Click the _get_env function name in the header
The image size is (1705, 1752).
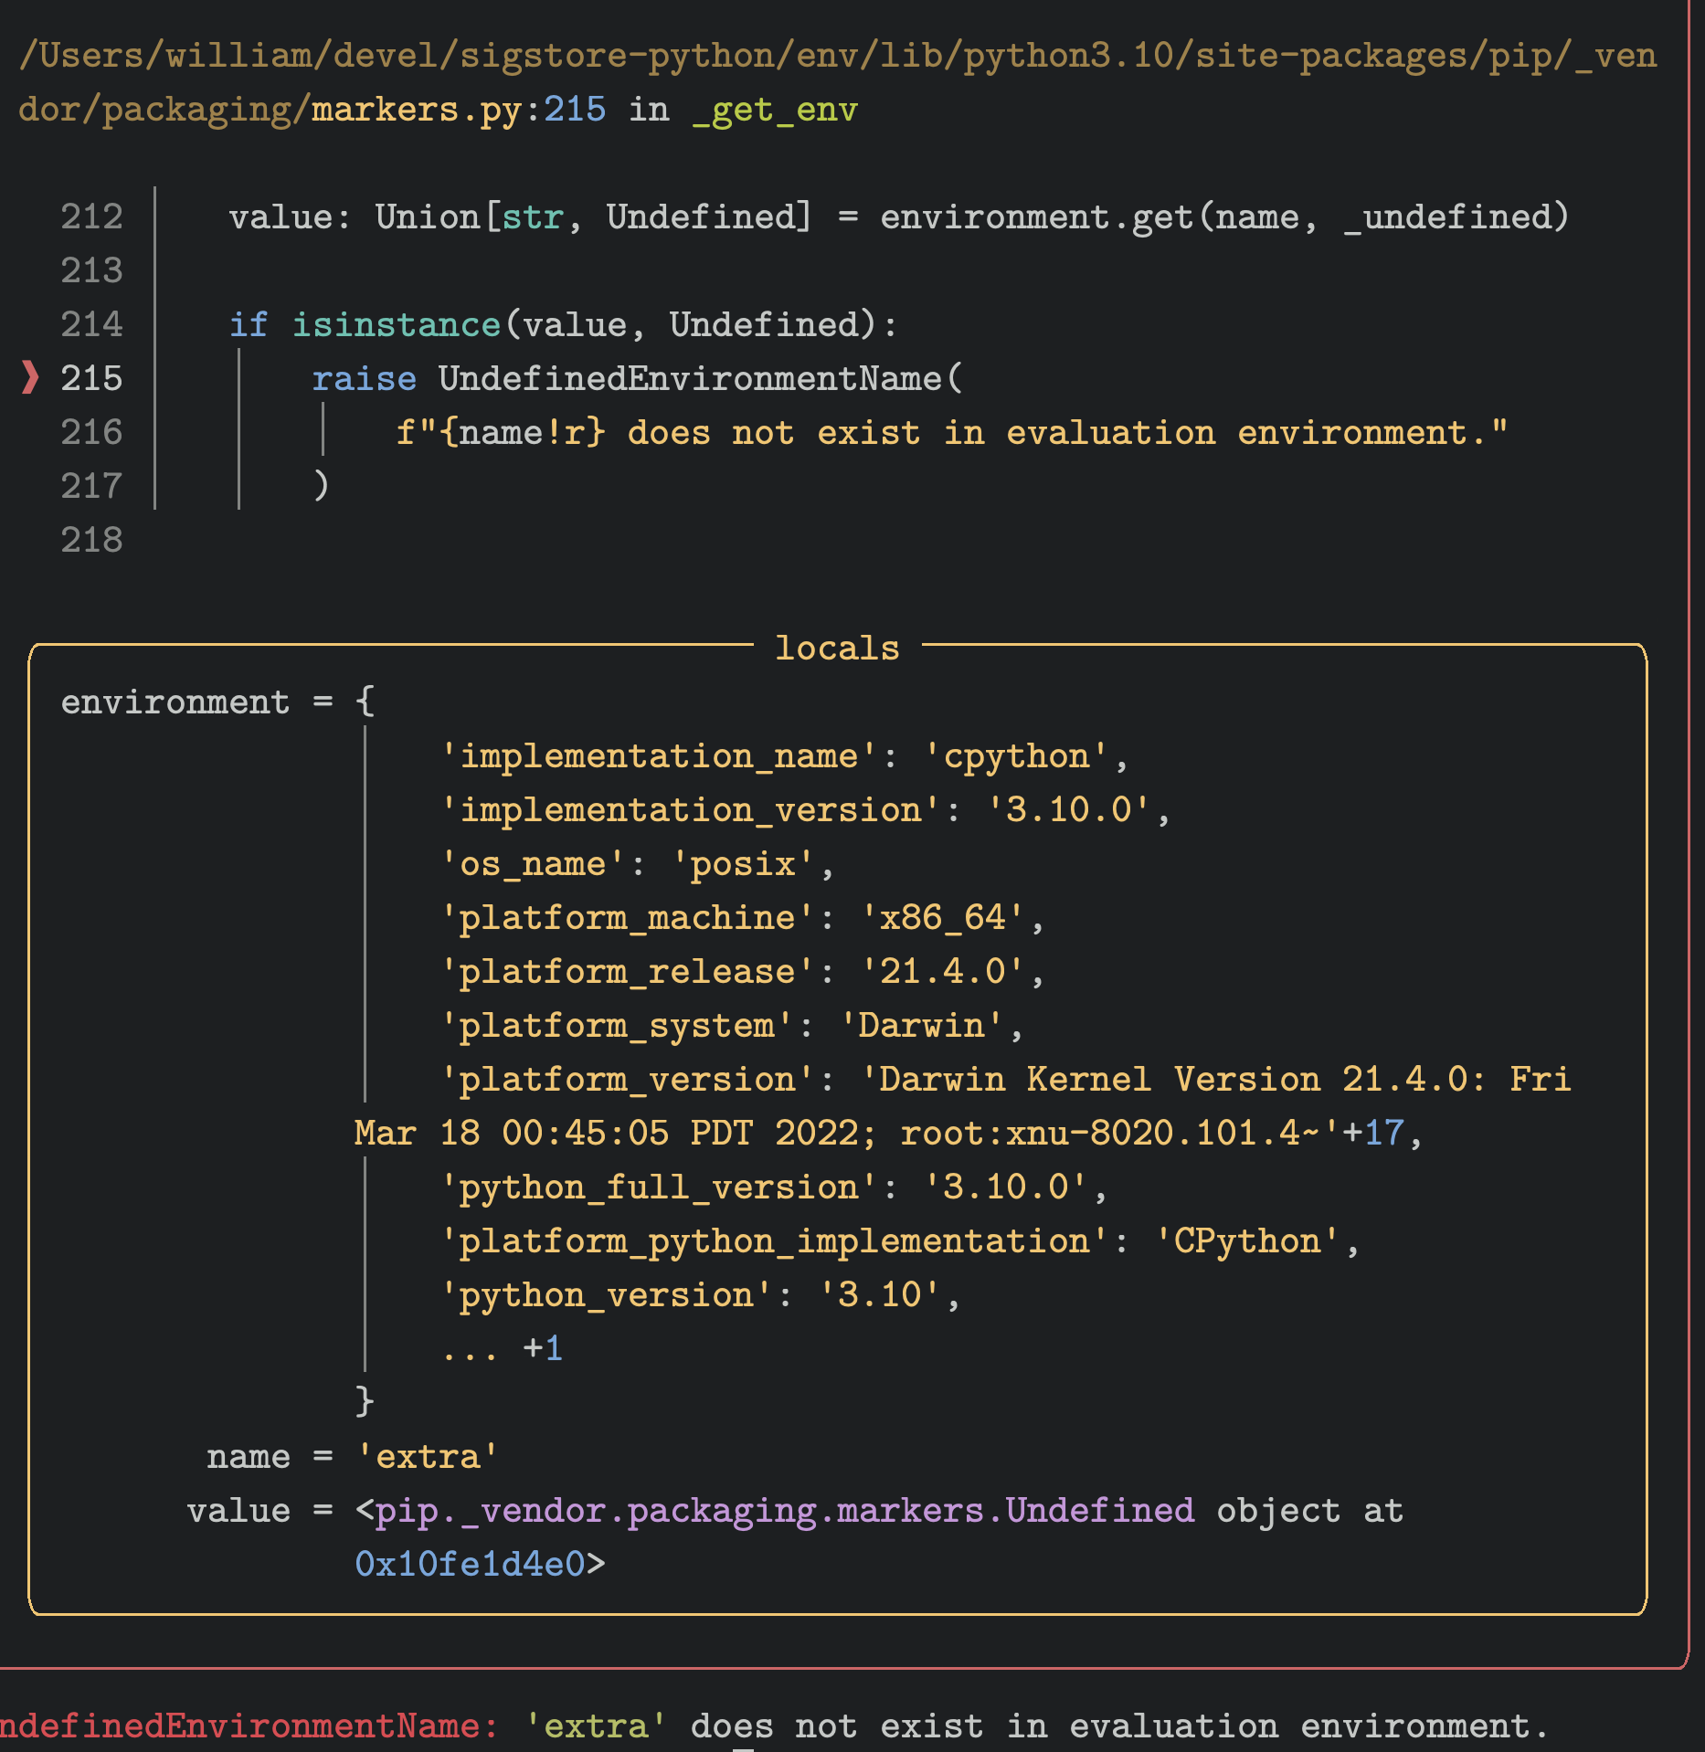pos(775,110)
